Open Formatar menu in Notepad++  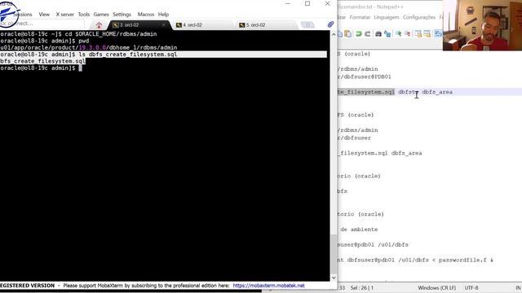[x=360, y=17]
